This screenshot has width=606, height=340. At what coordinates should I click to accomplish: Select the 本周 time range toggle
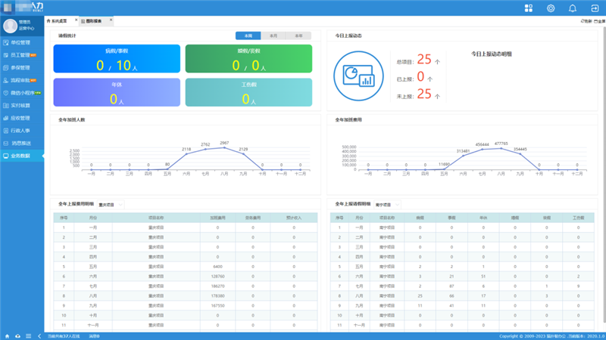248,36
